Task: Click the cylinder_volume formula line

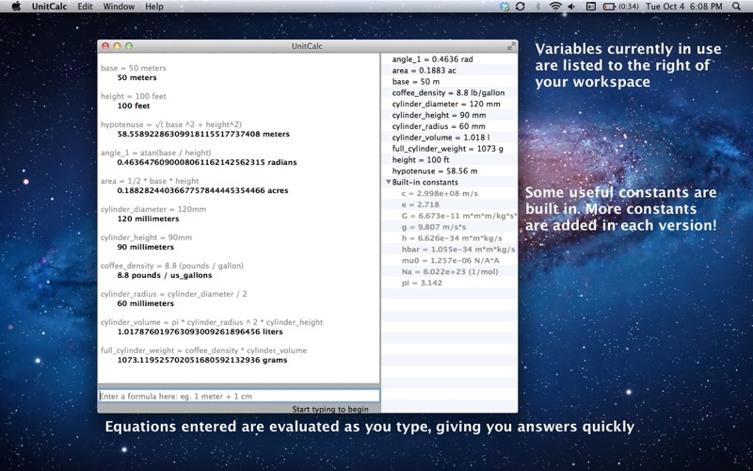Action: 212,322
